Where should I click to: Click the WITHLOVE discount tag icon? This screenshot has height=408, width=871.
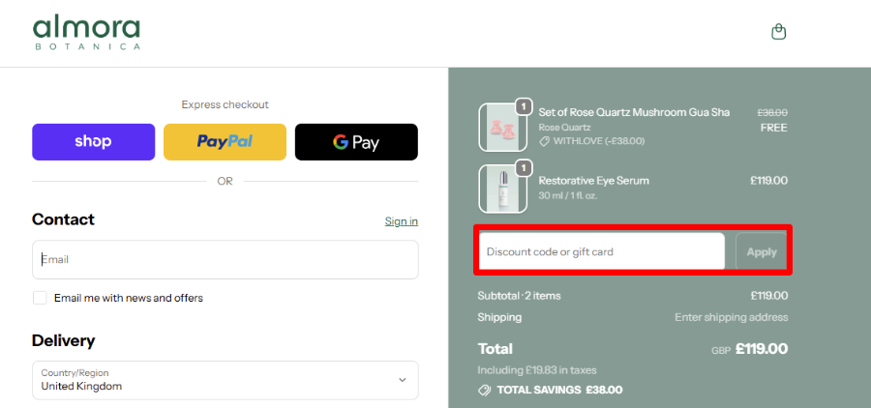544,141
